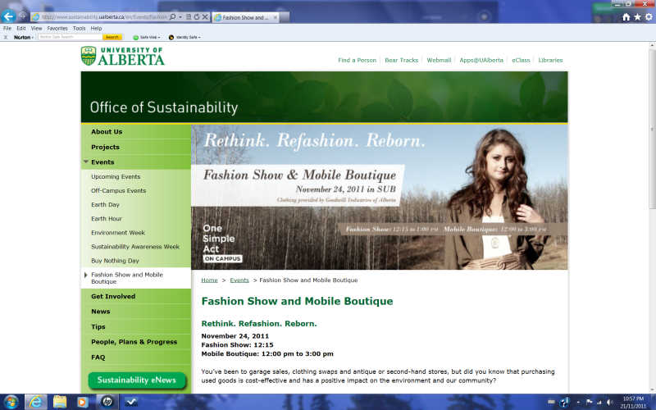Open the Help menu
The height and width of the screenshot is (410, 656).
96,29
